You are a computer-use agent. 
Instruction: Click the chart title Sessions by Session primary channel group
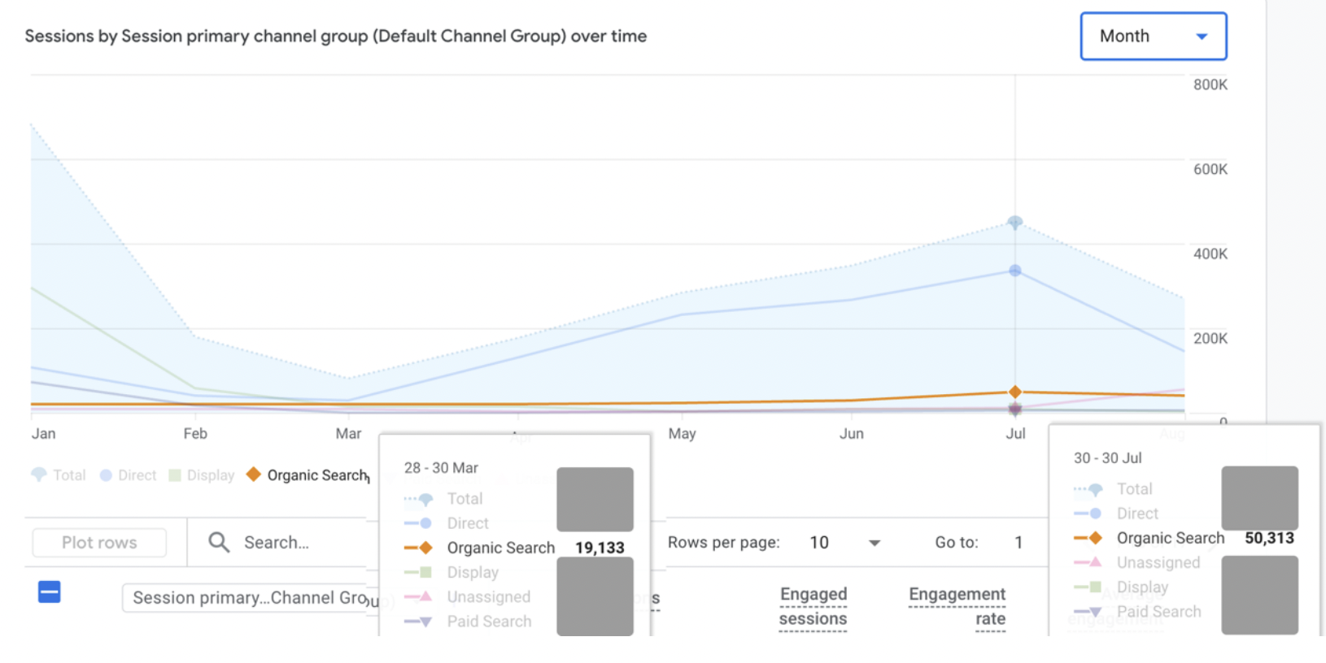(x=336, y=37)
